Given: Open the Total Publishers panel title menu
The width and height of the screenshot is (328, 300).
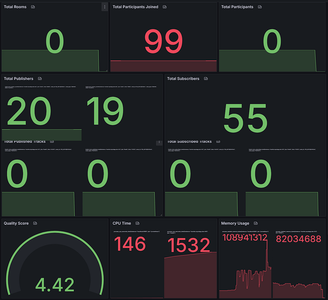Looking at the screenshot, I should [18, 79].
